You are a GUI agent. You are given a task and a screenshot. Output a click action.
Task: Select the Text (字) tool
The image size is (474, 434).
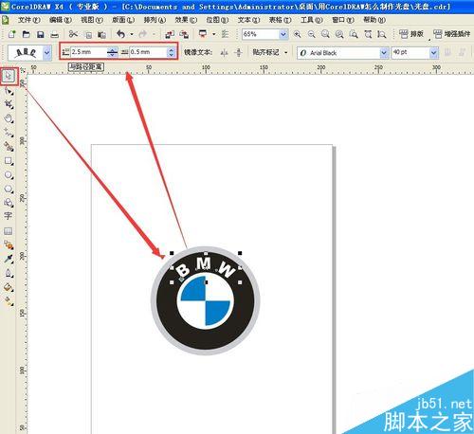(9, 216)
